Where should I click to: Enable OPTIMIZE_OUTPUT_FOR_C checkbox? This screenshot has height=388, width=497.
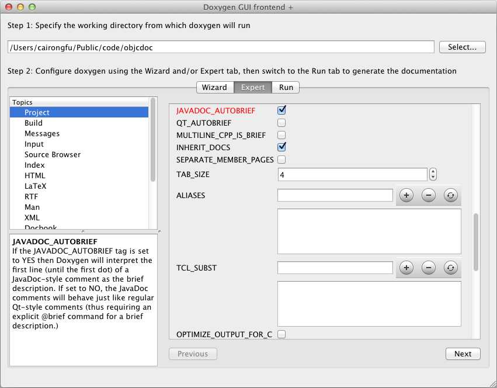[281, 334]
